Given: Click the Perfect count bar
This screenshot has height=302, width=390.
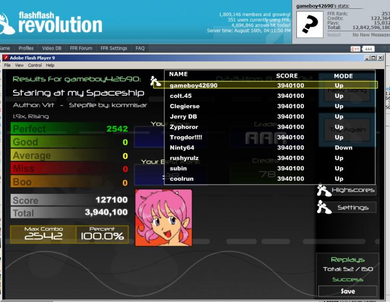Looking at the screenshot, I should pyautogui.click(x=70, y=129).
